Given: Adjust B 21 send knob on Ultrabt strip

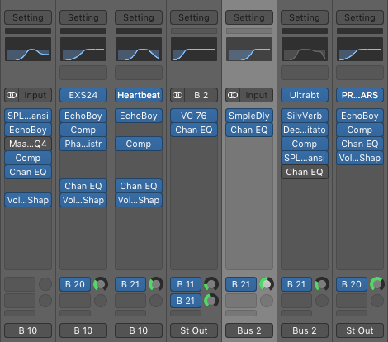Looking at the screenshot, I should pyautogui.click(x=322, y=284).
